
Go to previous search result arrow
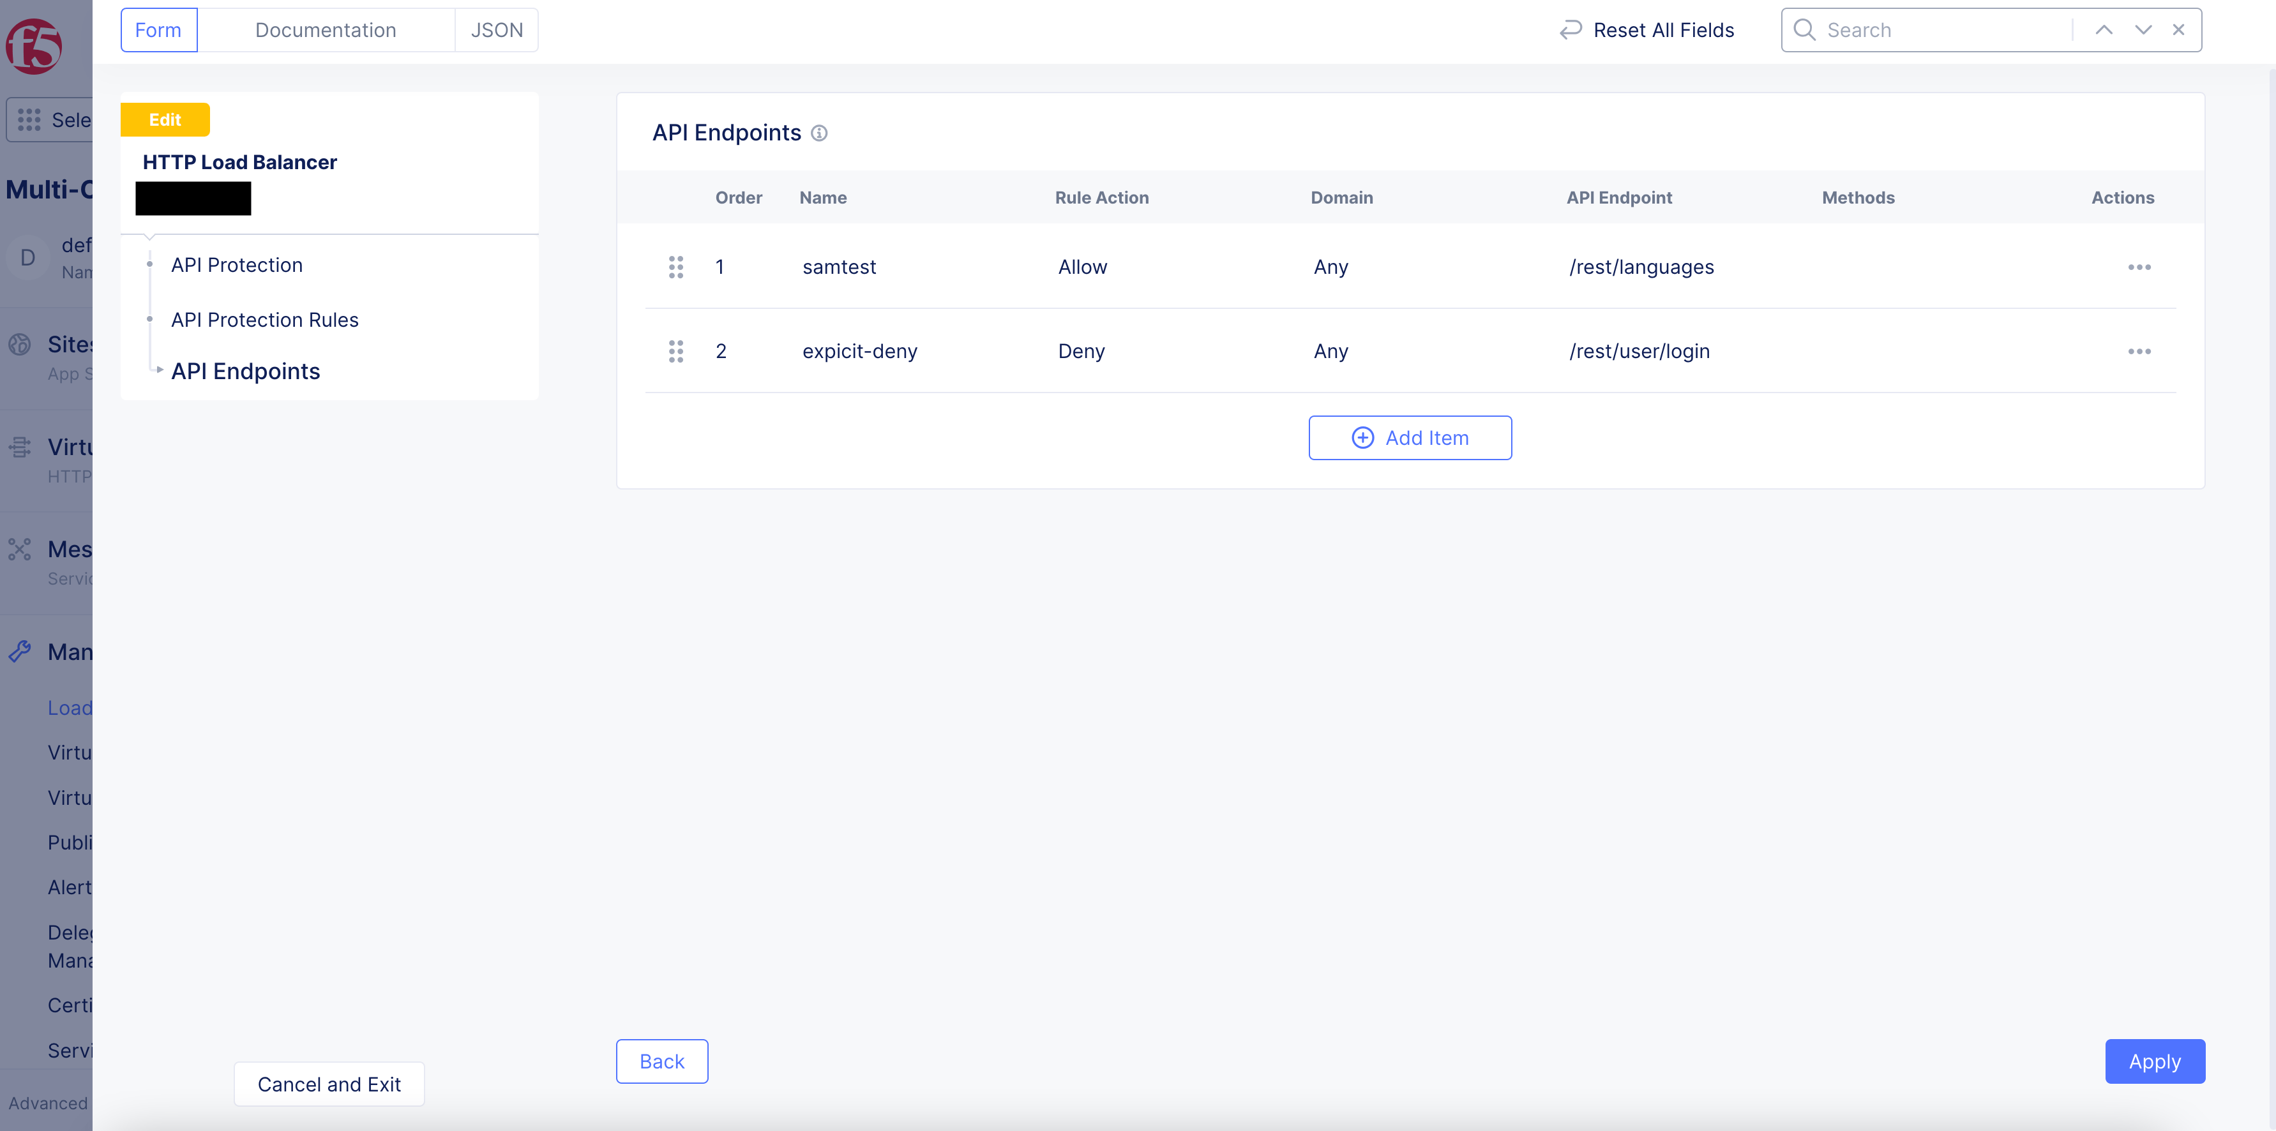coord(2104,30)
